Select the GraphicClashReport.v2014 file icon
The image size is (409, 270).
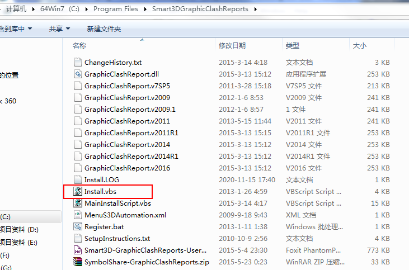pyautogui.click(x=78, y=144)
